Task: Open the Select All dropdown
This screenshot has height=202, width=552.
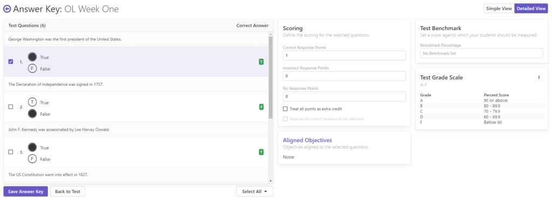Action: (254, 191)
